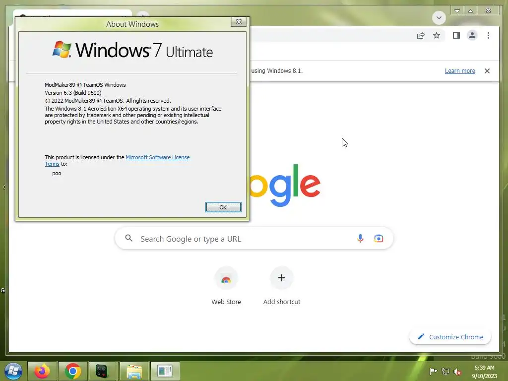The width and height of the screenshot is (508, 381).
Task: Open Action Center flag tray icon
Action: point(433,371)
